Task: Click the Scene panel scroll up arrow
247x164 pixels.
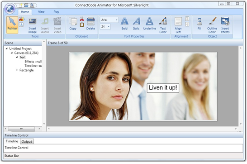Action: click(x=44, y=42)
